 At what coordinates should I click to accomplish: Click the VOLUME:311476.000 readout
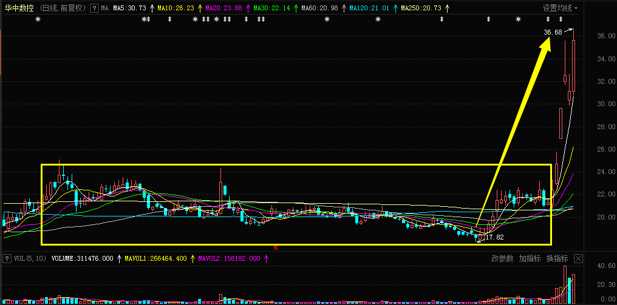83,259
